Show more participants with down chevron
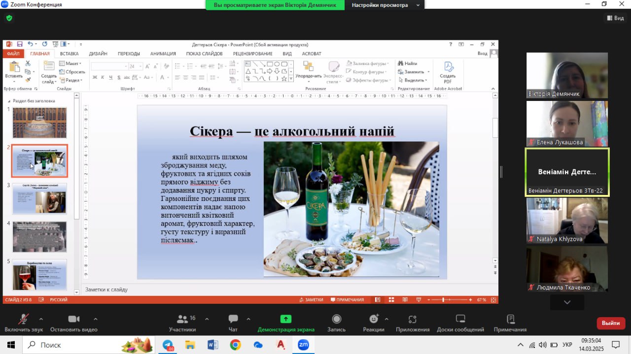 tap(567, 302)
